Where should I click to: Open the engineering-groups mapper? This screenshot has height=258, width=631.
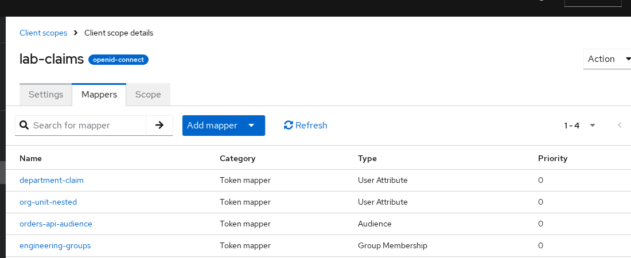point(55,245)
